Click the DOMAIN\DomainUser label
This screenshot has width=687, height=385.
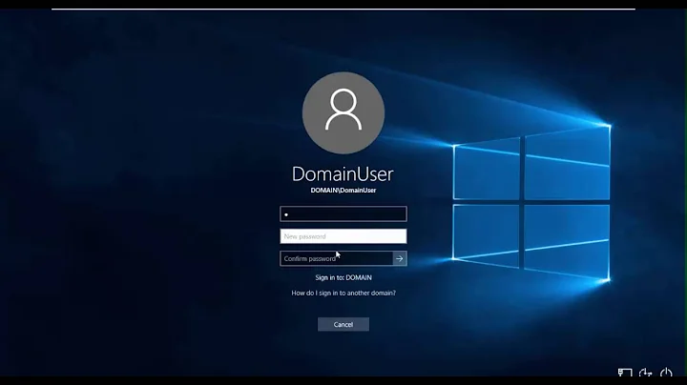[343, 191]
